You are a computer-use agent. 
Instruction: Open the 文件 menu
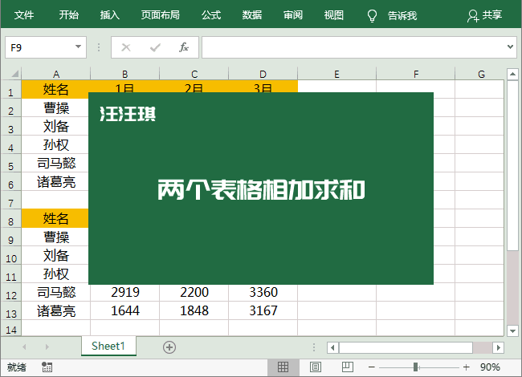pyautogui.click(x=24, y=15)
